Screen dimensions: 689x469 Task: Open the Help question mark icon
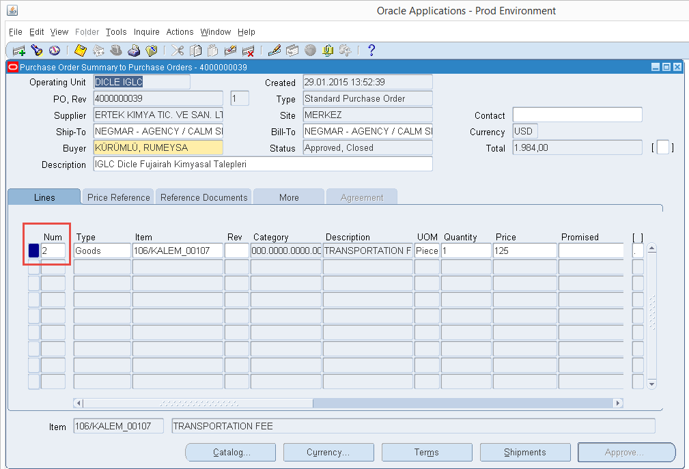tap(370, 51)
